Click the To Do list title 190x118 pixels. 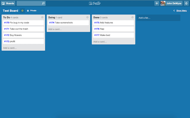tap(7, 17)
